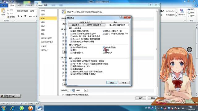Click the Find (查找) binoculars icon
This screenshot has width=198, height=111.
pyautogui.click(x=189, y=9)
